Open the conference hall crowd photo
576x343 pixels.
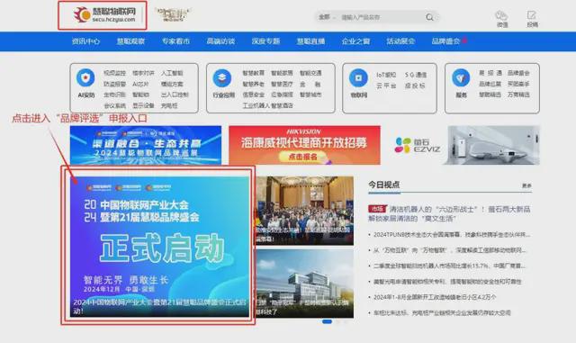[x=304, y=211]
